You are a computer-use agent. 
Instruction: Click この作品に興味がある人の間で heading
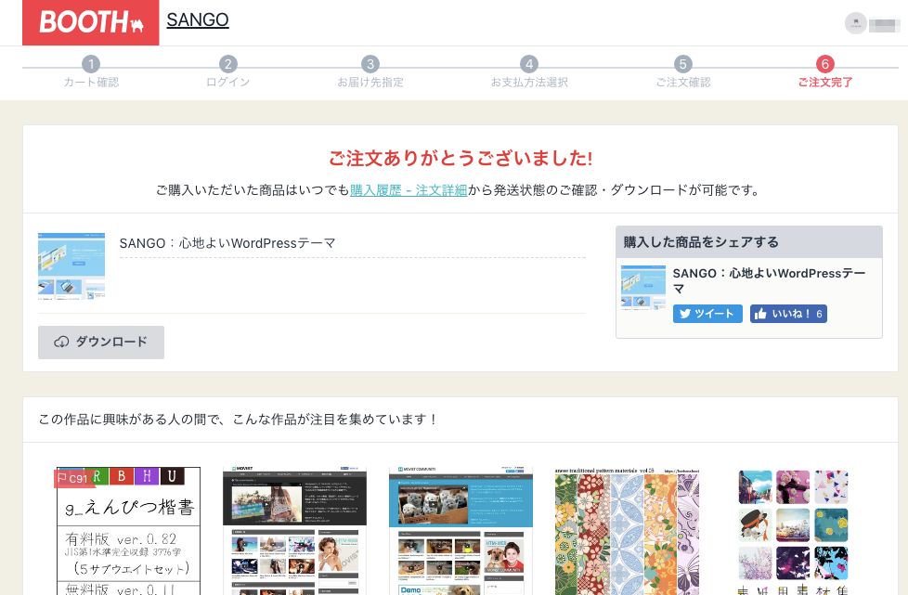[238, 419]
